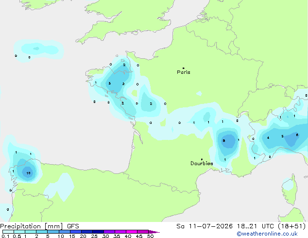308x238 pixels.
Task: Click the legend label 35
Action: click(x=117, y=236)
